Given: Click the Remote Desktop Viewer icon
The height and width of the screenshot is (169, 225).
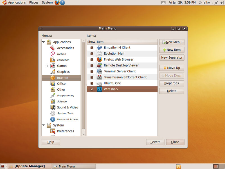Looking at the screenshot, I should 100,65.
